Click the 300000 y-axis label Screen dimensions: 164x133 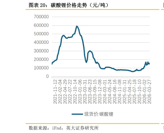(41, 51)
